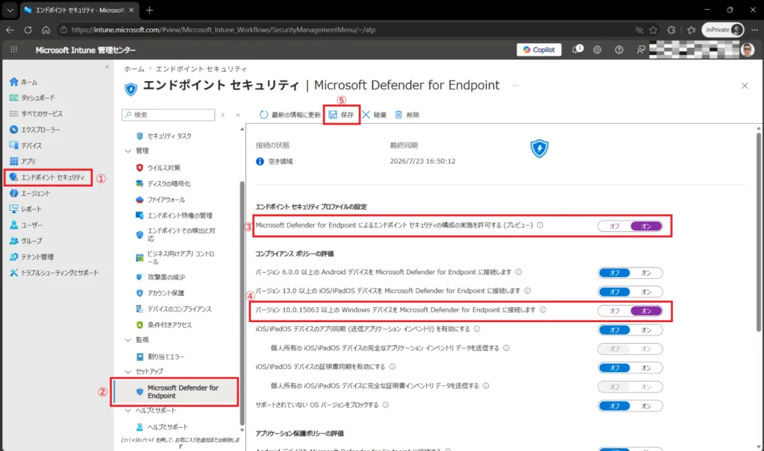This screenshot has width=764, height=451.
Task: Toggle iOS/iPadOS 証明書同期 switch
Action: click(x=630, y=368)
